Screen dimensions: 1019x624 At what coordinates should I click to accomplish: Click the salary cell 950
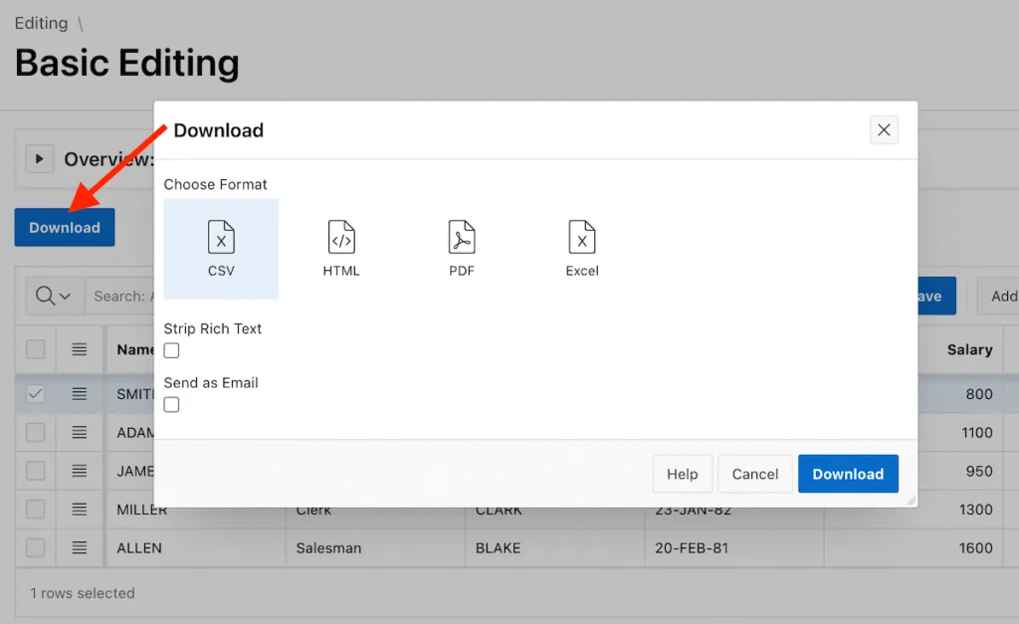(961, 471)
